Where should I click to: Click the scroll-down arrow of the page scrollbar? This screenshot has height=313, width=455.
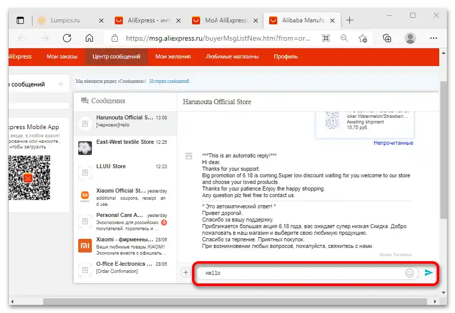coord(443,292)
